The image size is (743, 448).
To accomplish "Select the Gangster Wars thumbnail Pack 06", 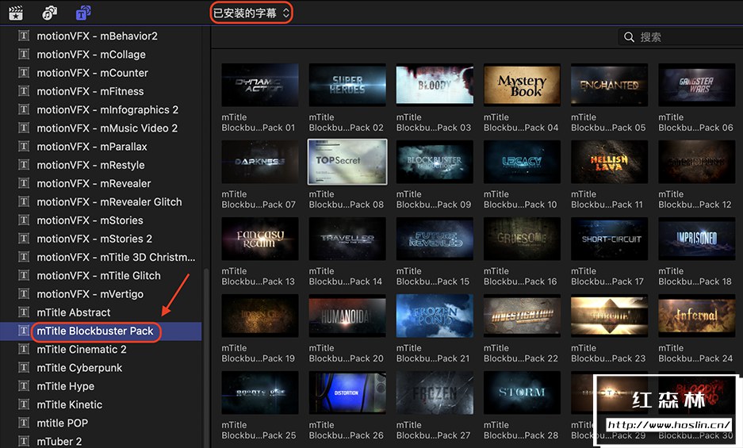I will tap(696, 85).
